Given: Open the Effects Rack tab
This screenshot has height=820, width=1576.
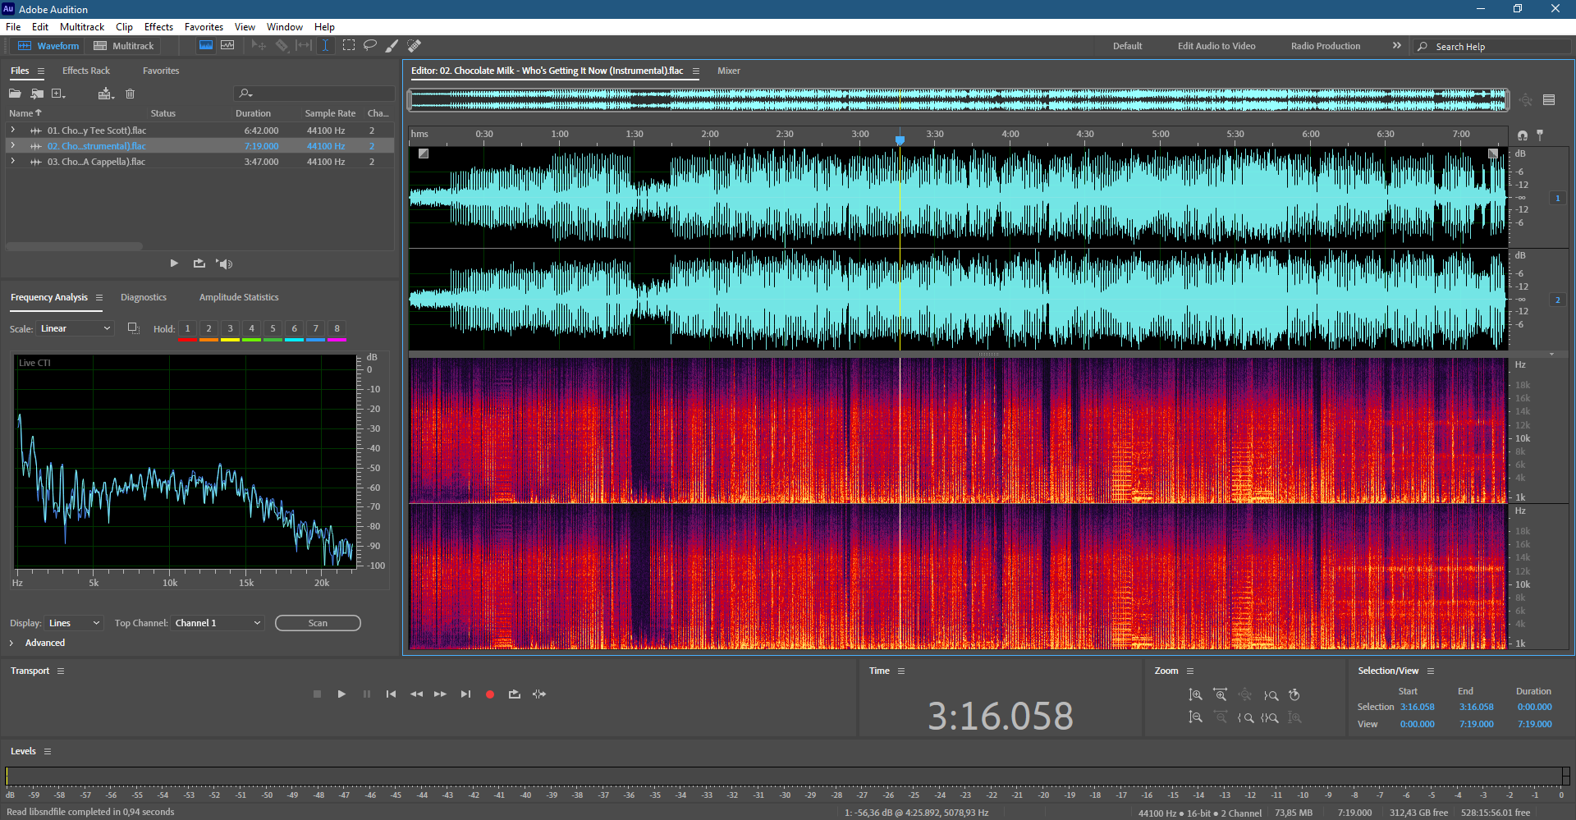Looking at the screenshot, I should coord(86,71).
